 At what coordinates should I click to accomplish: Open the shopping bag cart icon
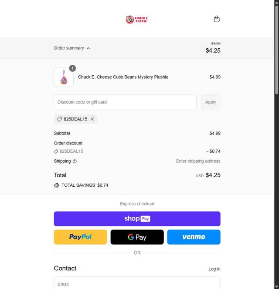(217, 19)
